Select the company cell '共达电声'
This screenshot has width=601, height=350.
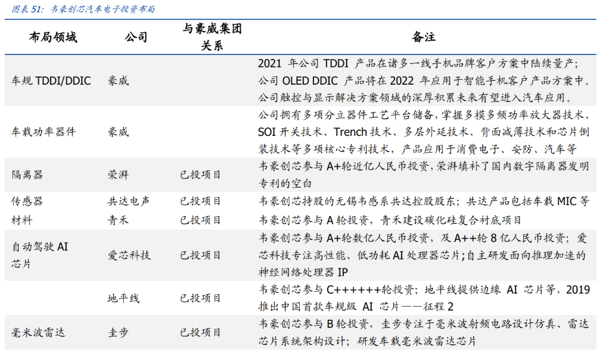coord(128,201)
